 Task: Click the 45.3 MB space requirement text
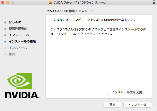pyautogui.click(x=103, y=20)
